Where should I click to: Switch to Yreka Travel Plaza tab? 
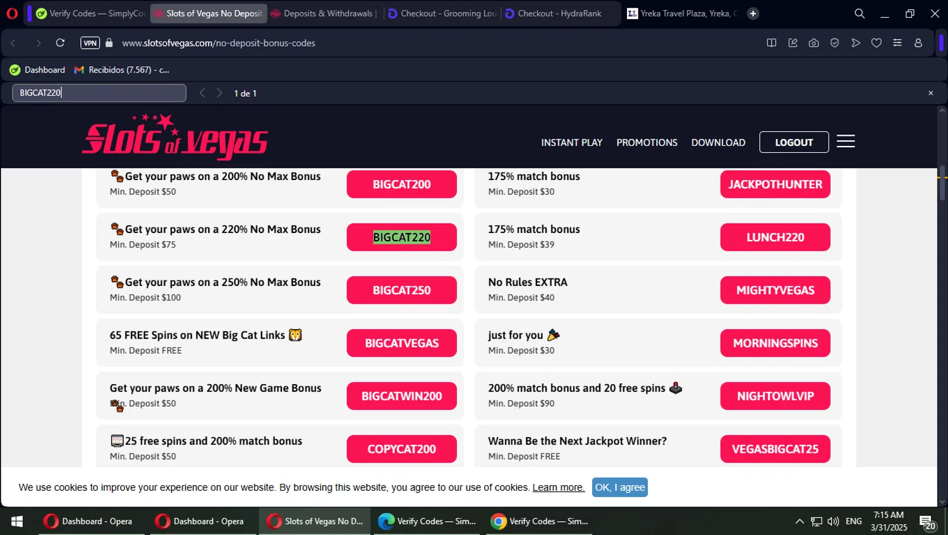click(x=682, y=13)
